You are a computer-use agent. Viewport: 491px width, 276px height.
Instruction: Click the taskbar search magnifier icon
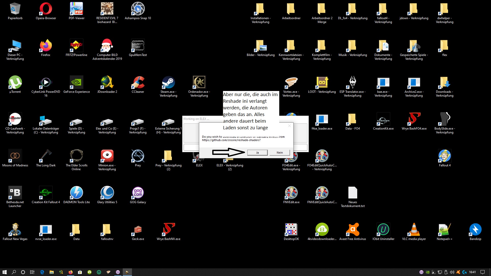(14, 272)
